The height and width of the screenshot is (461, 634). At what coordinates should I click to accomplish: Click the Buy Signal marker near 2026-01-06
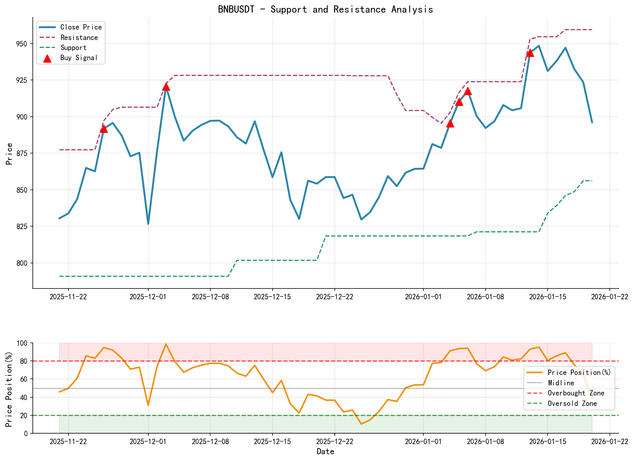468,91
